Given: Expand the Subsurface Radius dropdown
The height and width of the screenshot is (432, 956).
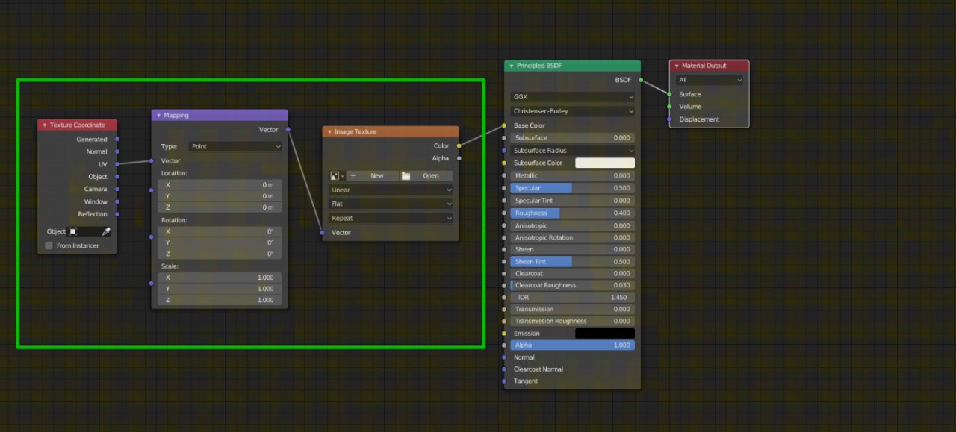Looking at the screenshot, I should [573, 150].
